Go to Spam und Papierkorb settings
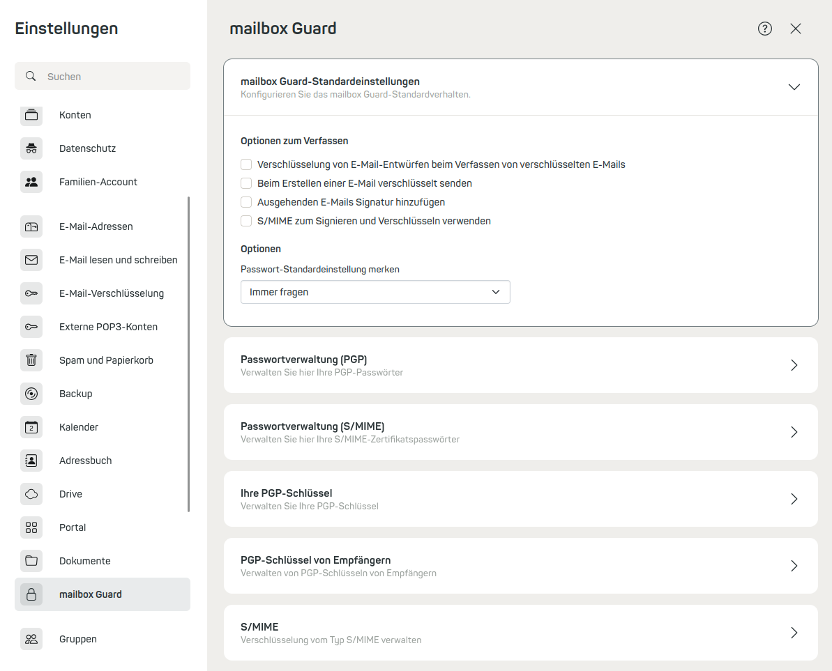 click(x=103, y=360)
